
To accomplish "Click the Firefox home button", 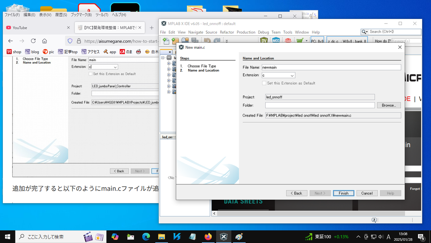I will click(x=45, y=41).
